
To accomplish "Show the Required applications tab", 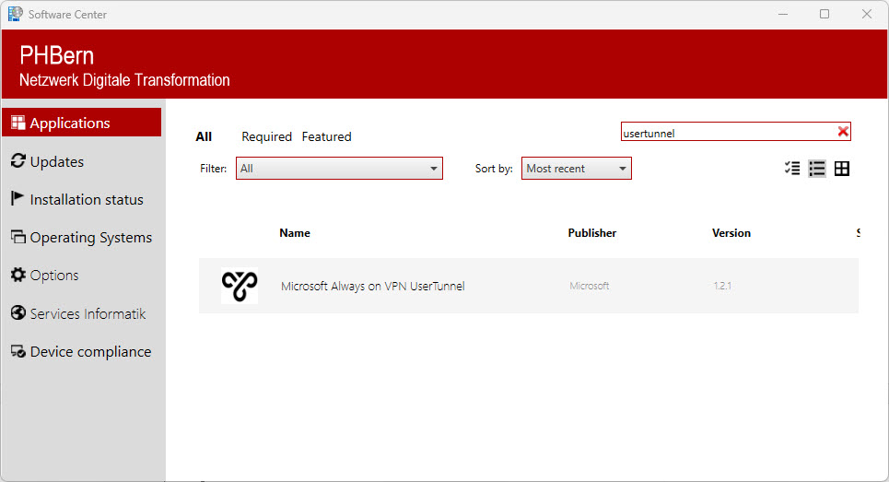I will 266,136.
